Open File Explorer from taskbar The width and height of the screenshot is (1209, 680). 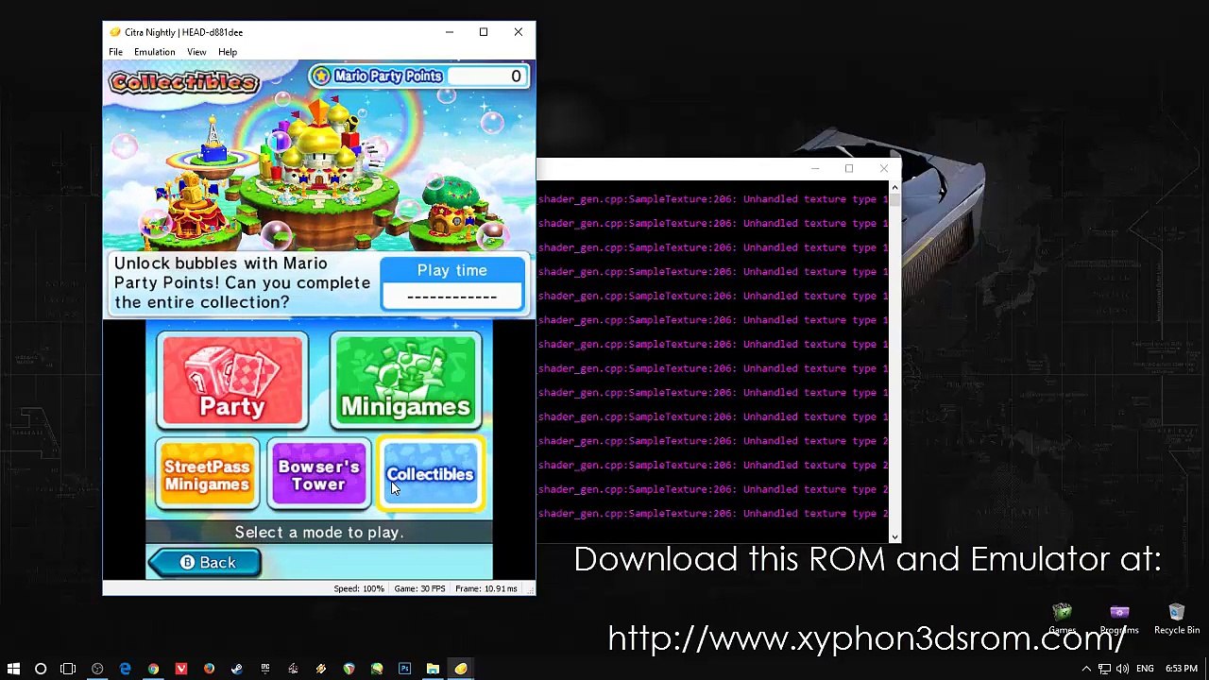point(433,669)
